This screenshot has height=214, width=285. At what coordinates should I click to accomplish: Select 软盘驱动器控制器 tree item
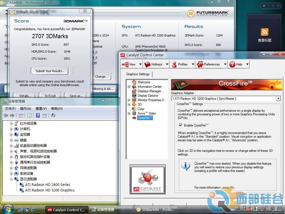click(x=33, y=146)
